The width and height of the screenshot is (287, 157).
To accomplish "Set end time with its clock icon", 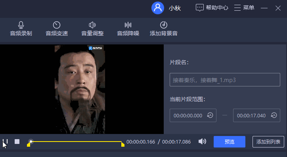I will tap(274, 115).
